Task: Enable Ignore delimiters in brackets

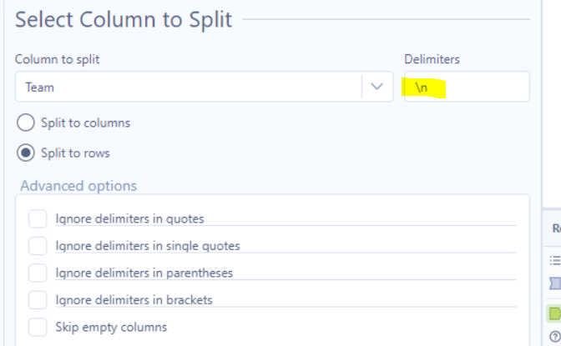Action: point(38,299)
